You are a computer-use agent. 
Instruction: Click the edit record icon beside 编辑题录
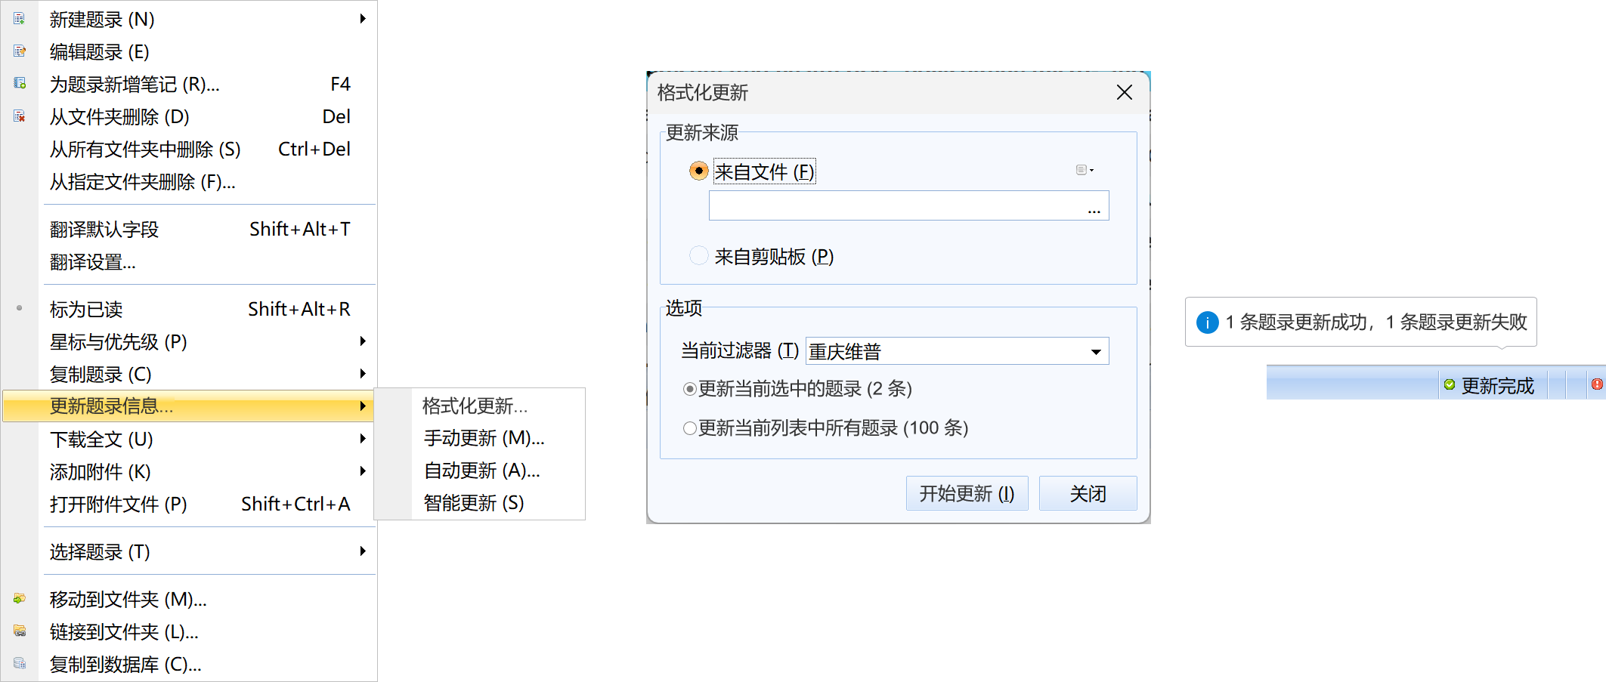(x=20, y=51)
